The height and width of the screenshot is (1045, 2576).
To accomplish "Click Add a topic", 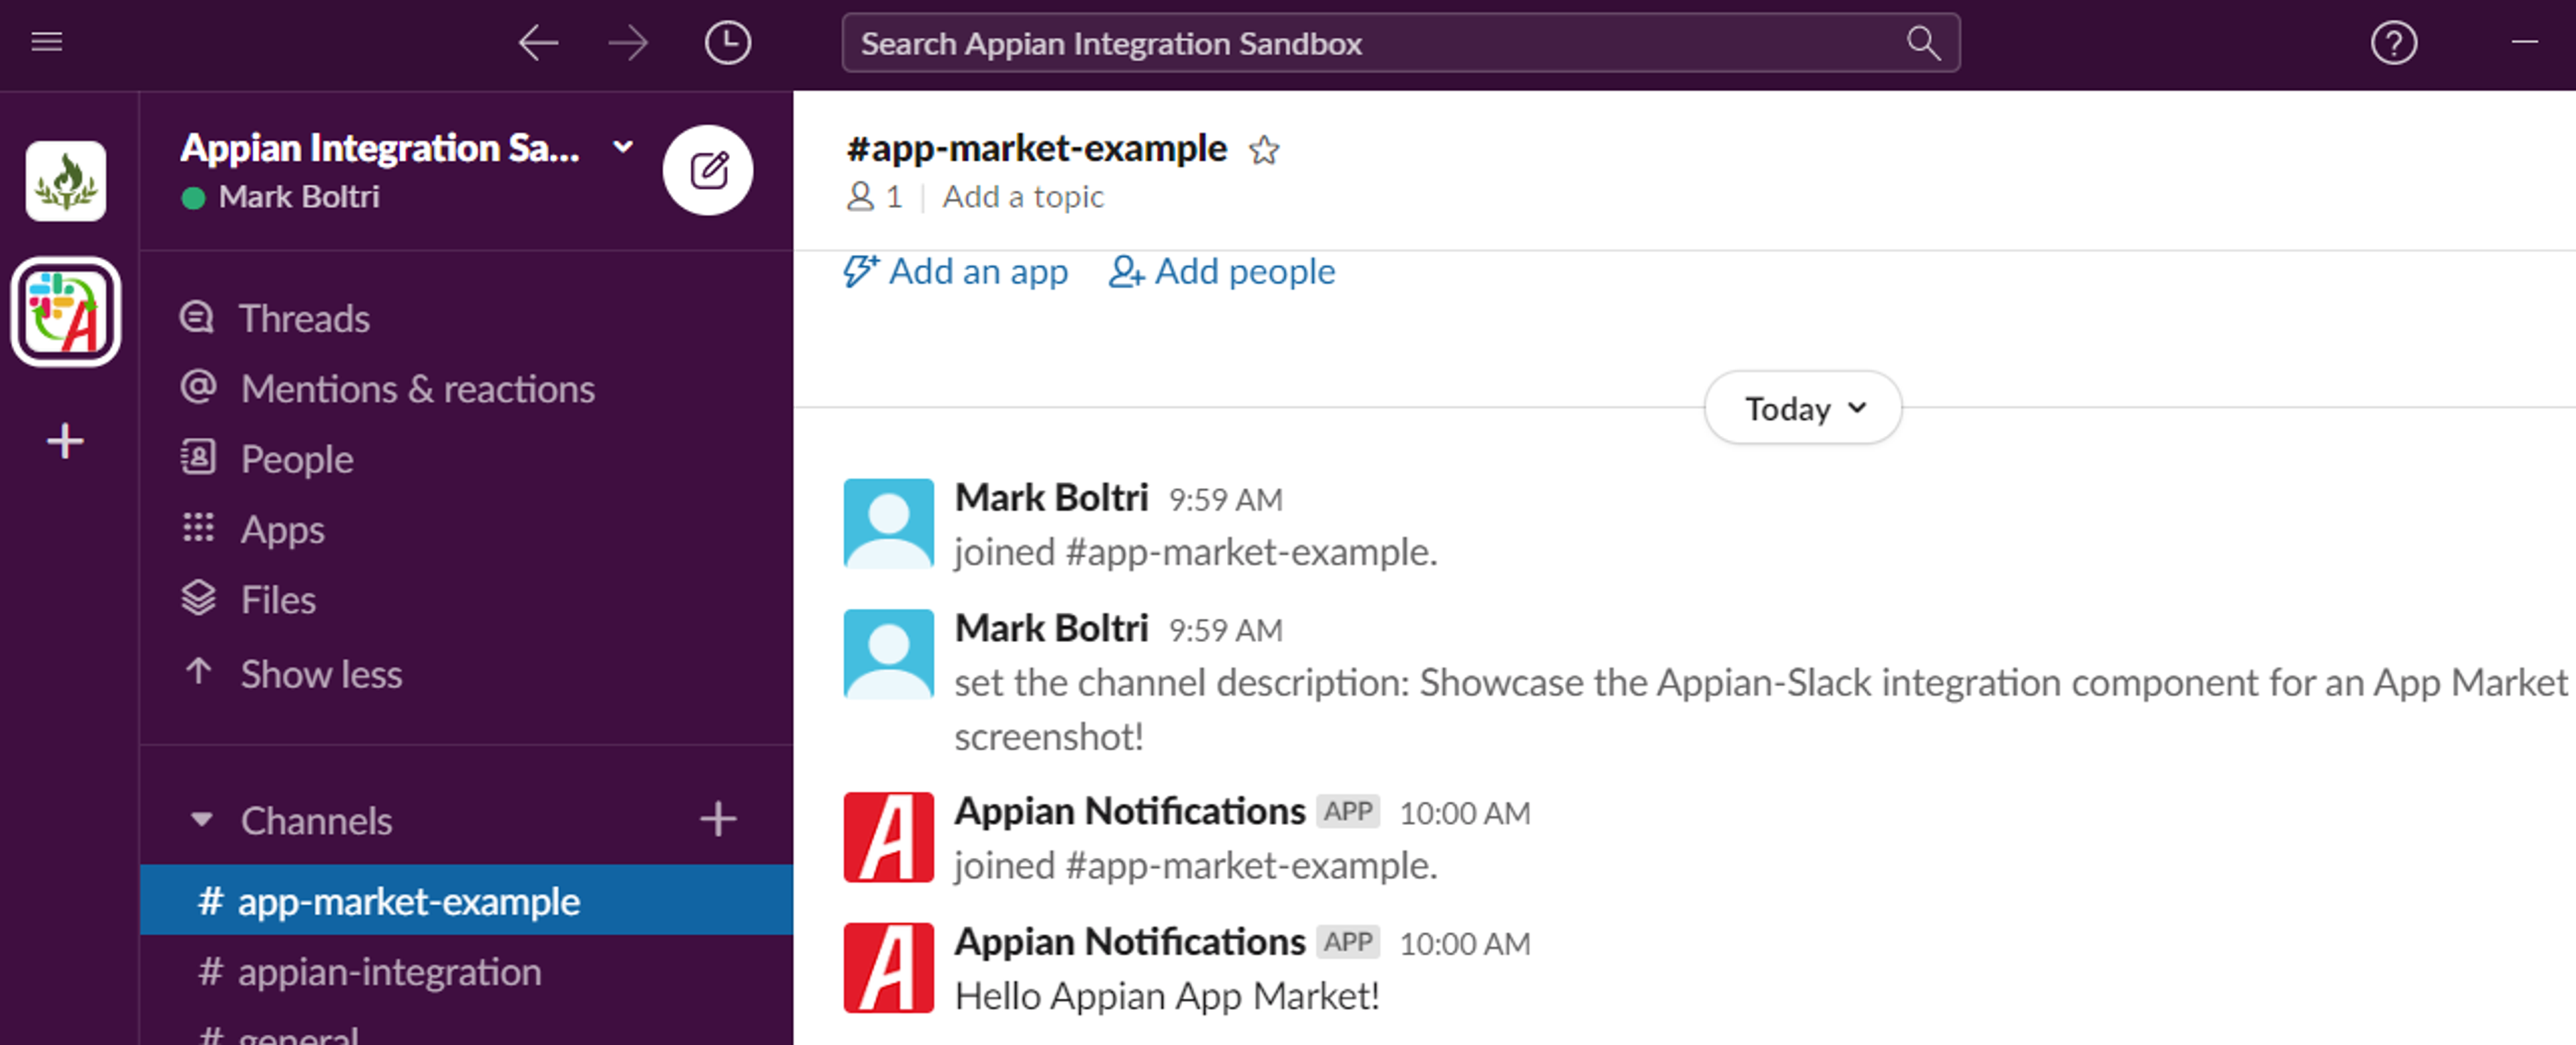I will coord(1023,196).
